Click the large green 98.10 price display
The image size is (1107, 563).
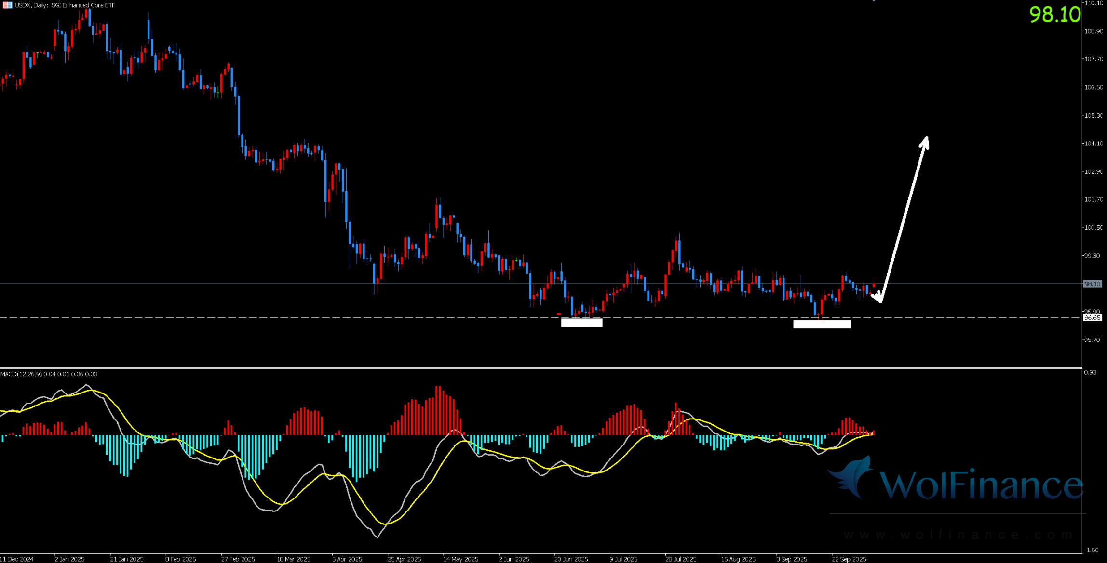pos(1054,15)
